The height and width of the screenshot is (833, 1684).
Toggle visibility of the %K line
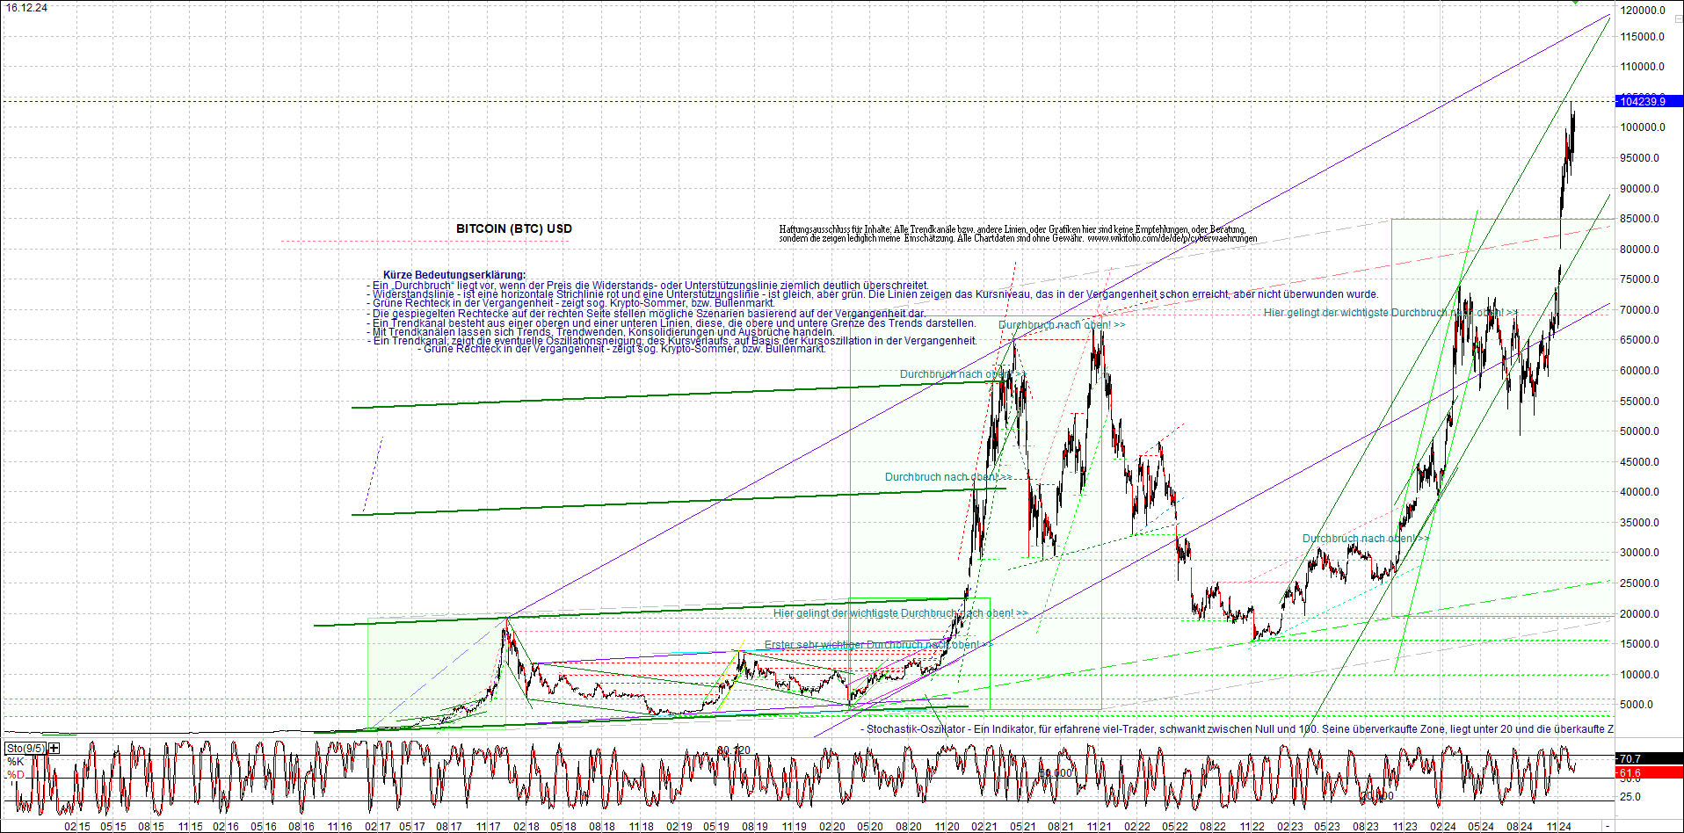(15, 762)
